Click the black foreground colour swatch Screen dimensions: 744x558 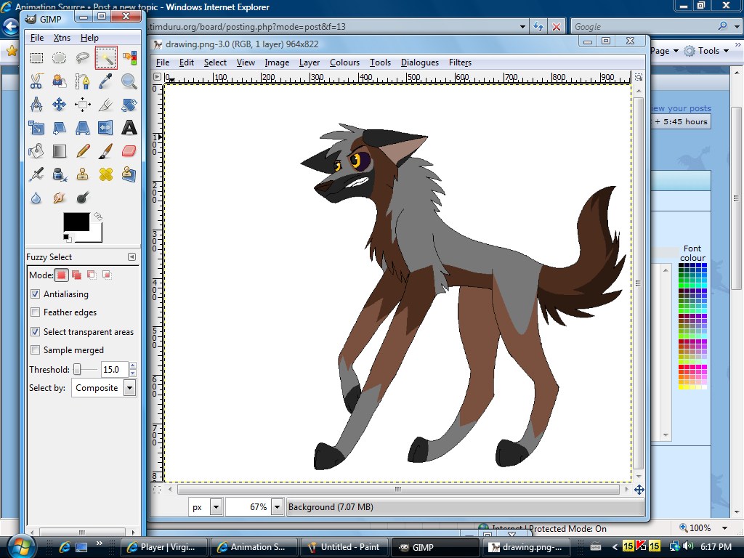click(76, 222)
